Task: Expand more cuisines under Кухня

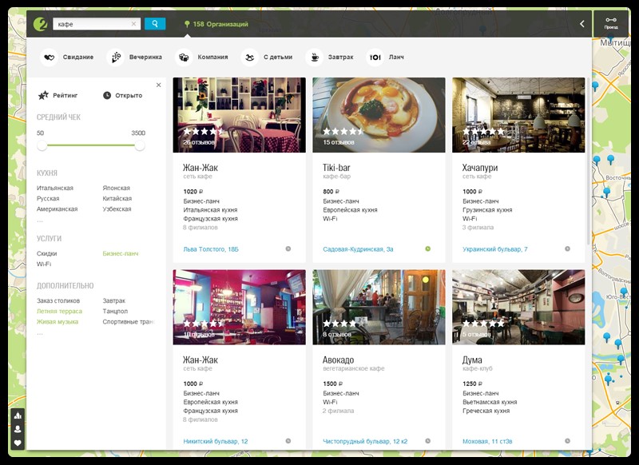Action: click(x=40, y=220)
